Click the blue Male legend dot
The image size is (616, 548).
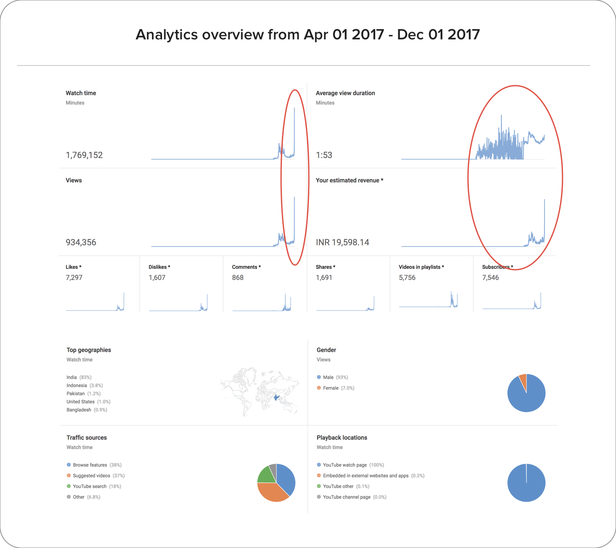319,377
